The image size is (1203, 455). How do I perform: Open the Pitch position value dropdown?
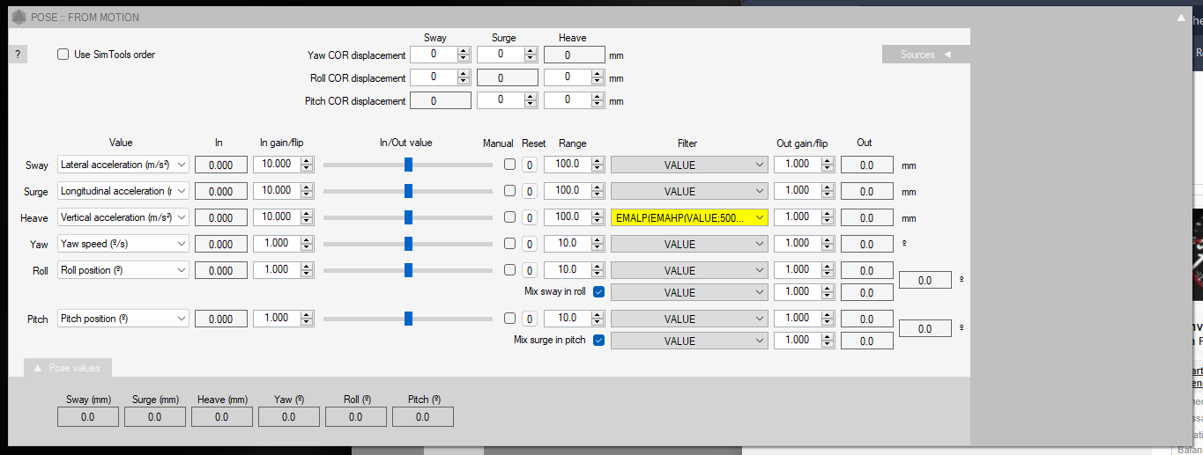coord(123,319)
